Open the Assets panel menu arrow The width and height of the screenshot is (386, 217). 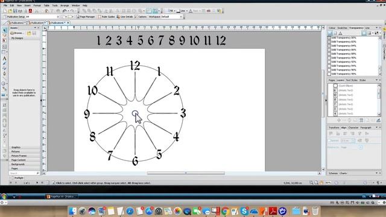tap(35, 28)
